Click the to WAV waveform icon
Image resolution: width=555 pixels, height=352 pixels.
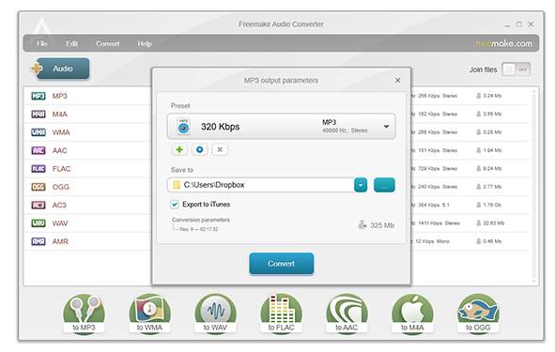click(215, 314)
